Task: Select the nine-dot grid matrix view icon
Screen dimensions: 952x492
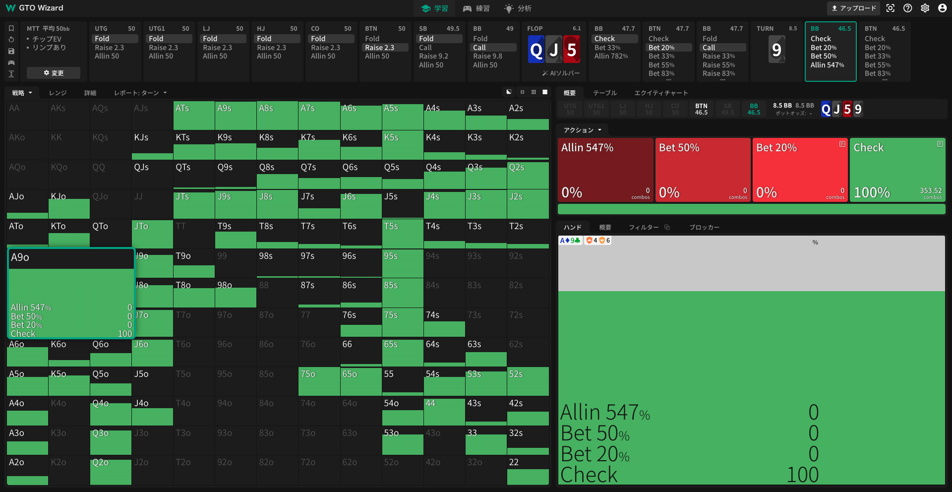Action: click(x=534, y=92)
